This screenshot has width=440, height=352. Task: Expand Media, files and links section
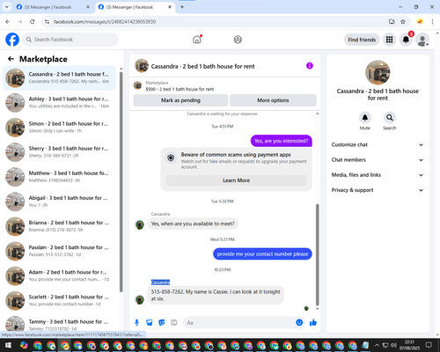pyautogui.click(x=378, y=175)
